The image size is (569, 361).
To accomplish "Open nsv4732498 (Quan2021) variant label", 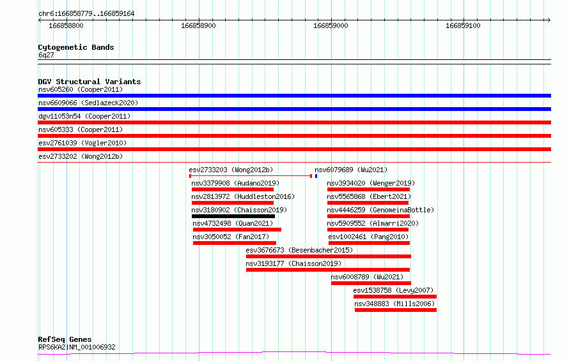I will tap(233, 223).
